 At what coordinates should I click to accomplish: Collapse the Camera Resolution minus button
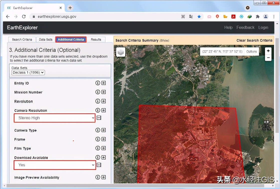[99, 118]
